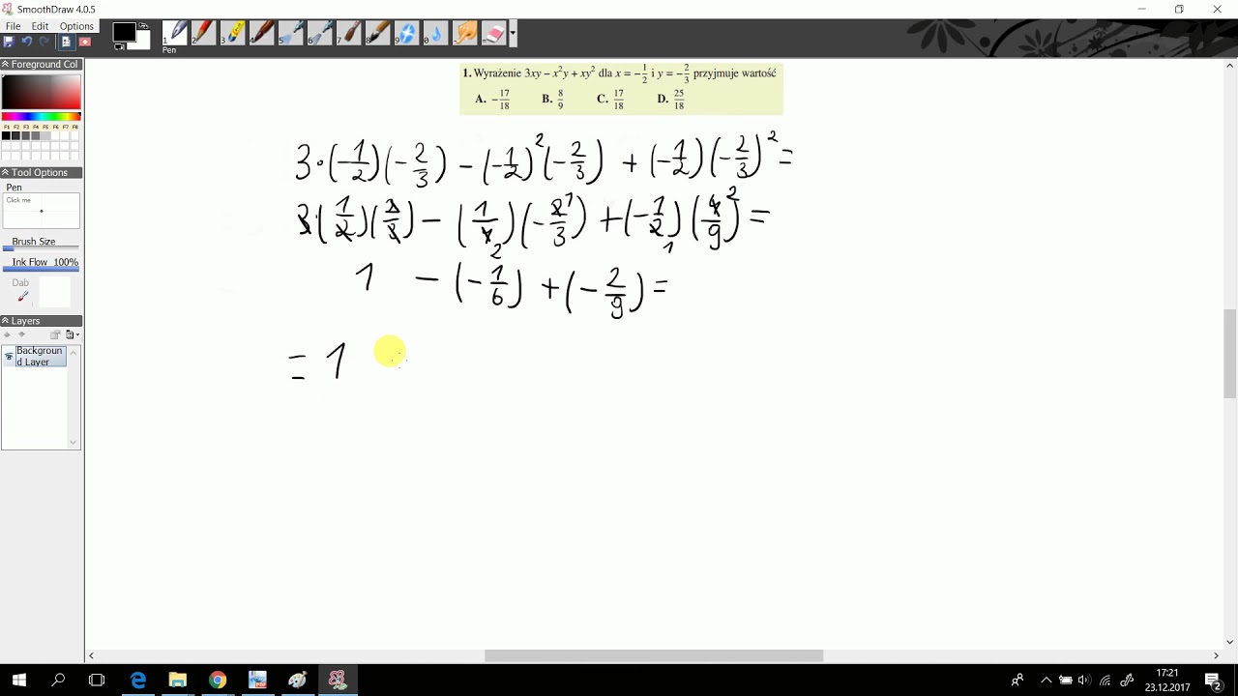This screenshot has height=696, width=1238.
Task: Select the calligraphy brush tool (slot 8)
Action: 378,33
